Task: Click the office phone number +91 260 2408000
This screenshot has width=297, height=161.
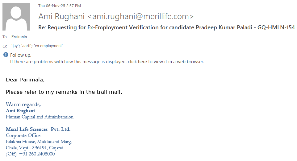Action: click(x=37, y=154)
